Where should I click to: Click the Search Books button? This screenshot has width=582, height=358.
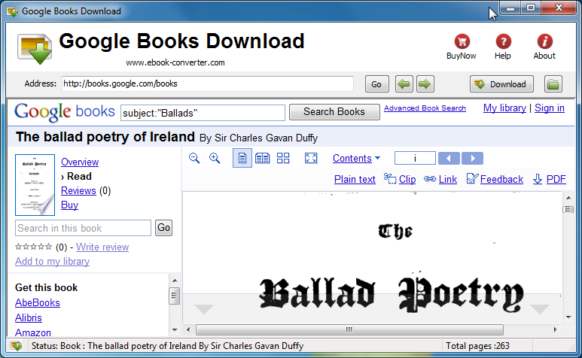point(334,112)
